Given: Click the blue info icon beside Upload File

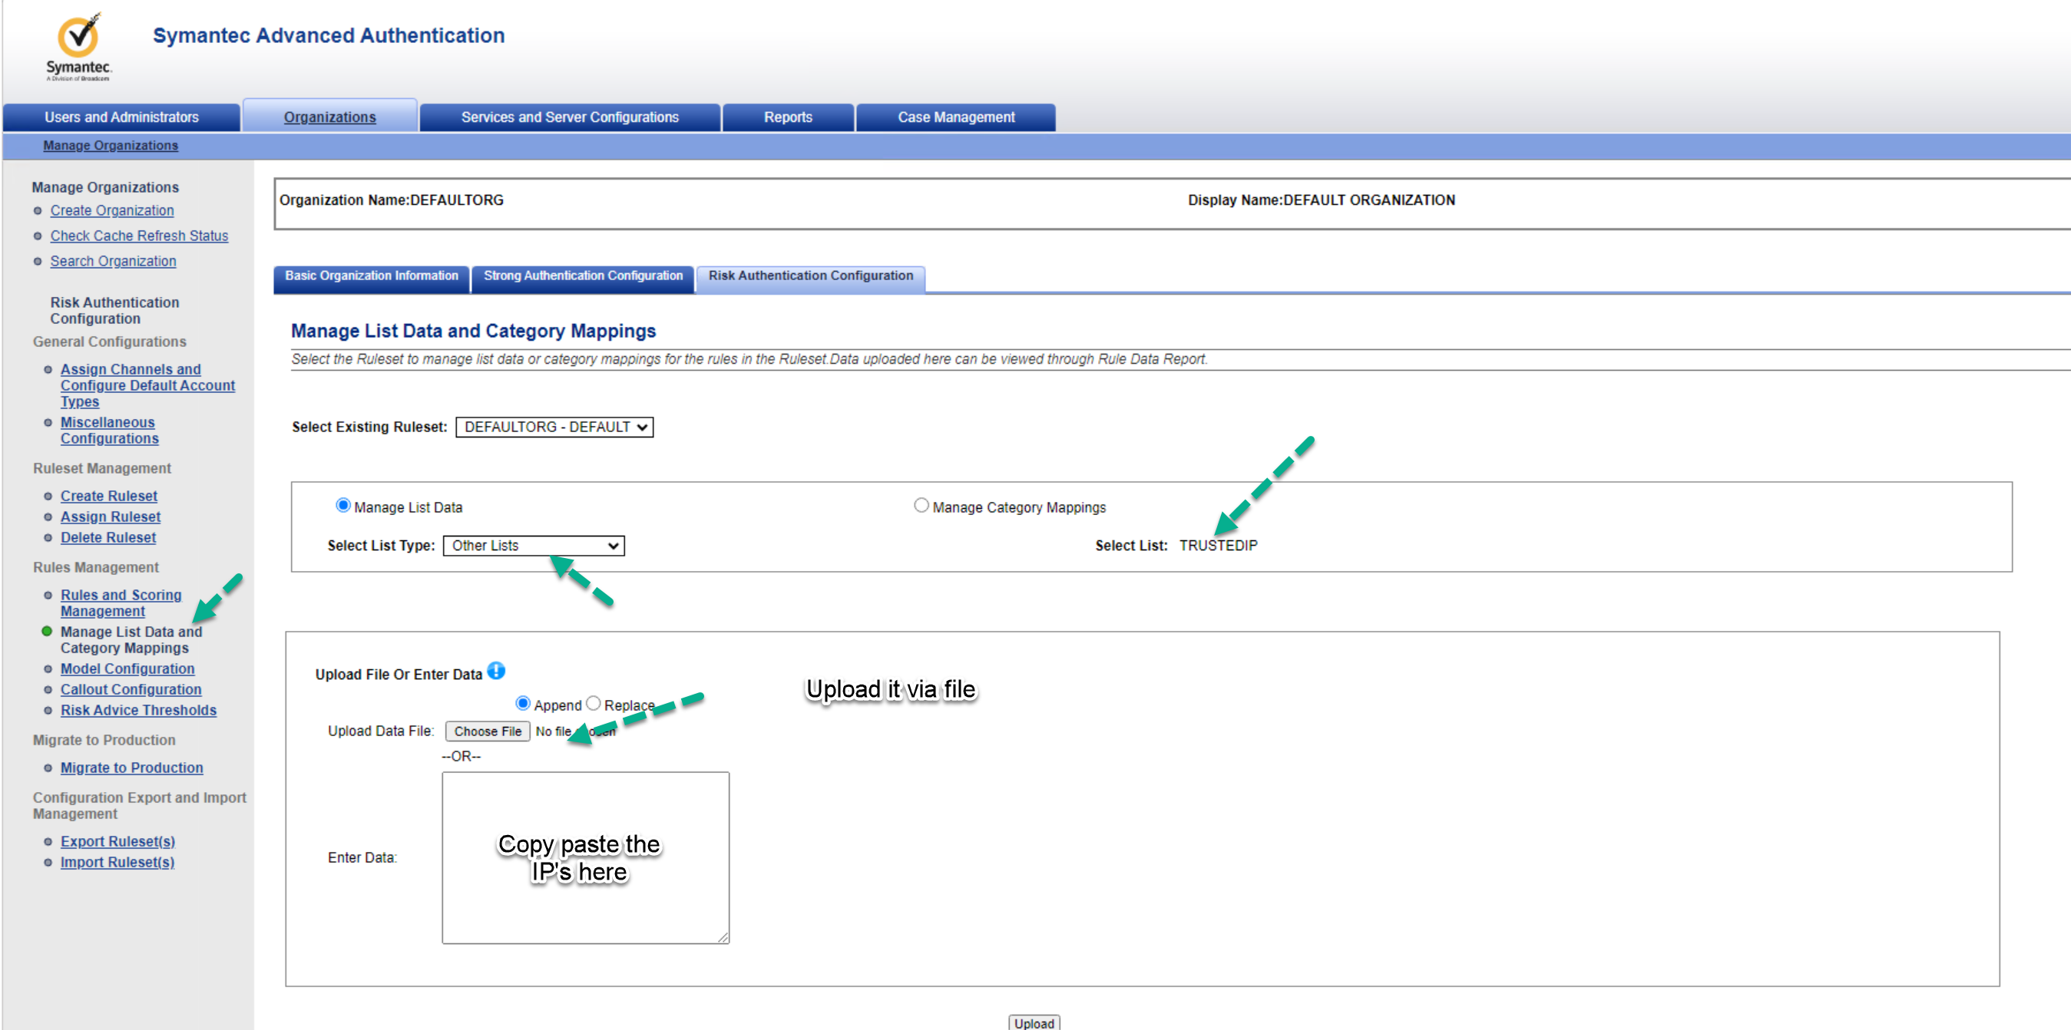Looking at the screenshot, I should (496, 671).
